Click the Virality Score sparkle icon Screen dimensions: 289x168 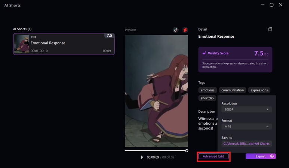tap(204, 53)
